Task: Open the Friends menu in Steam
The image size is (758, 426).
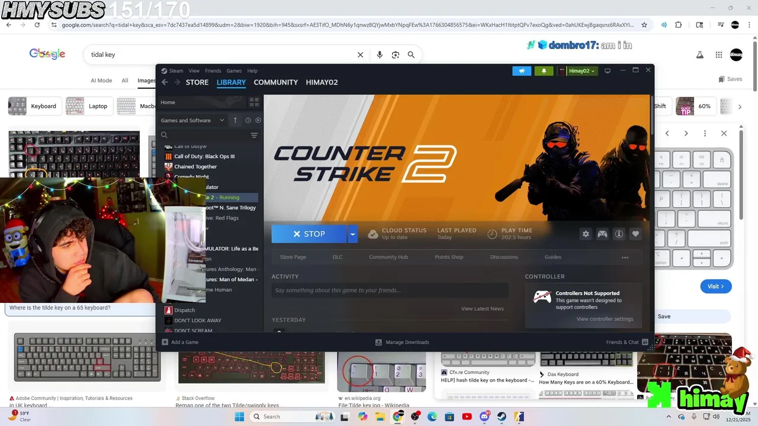Action: point(213,71)
